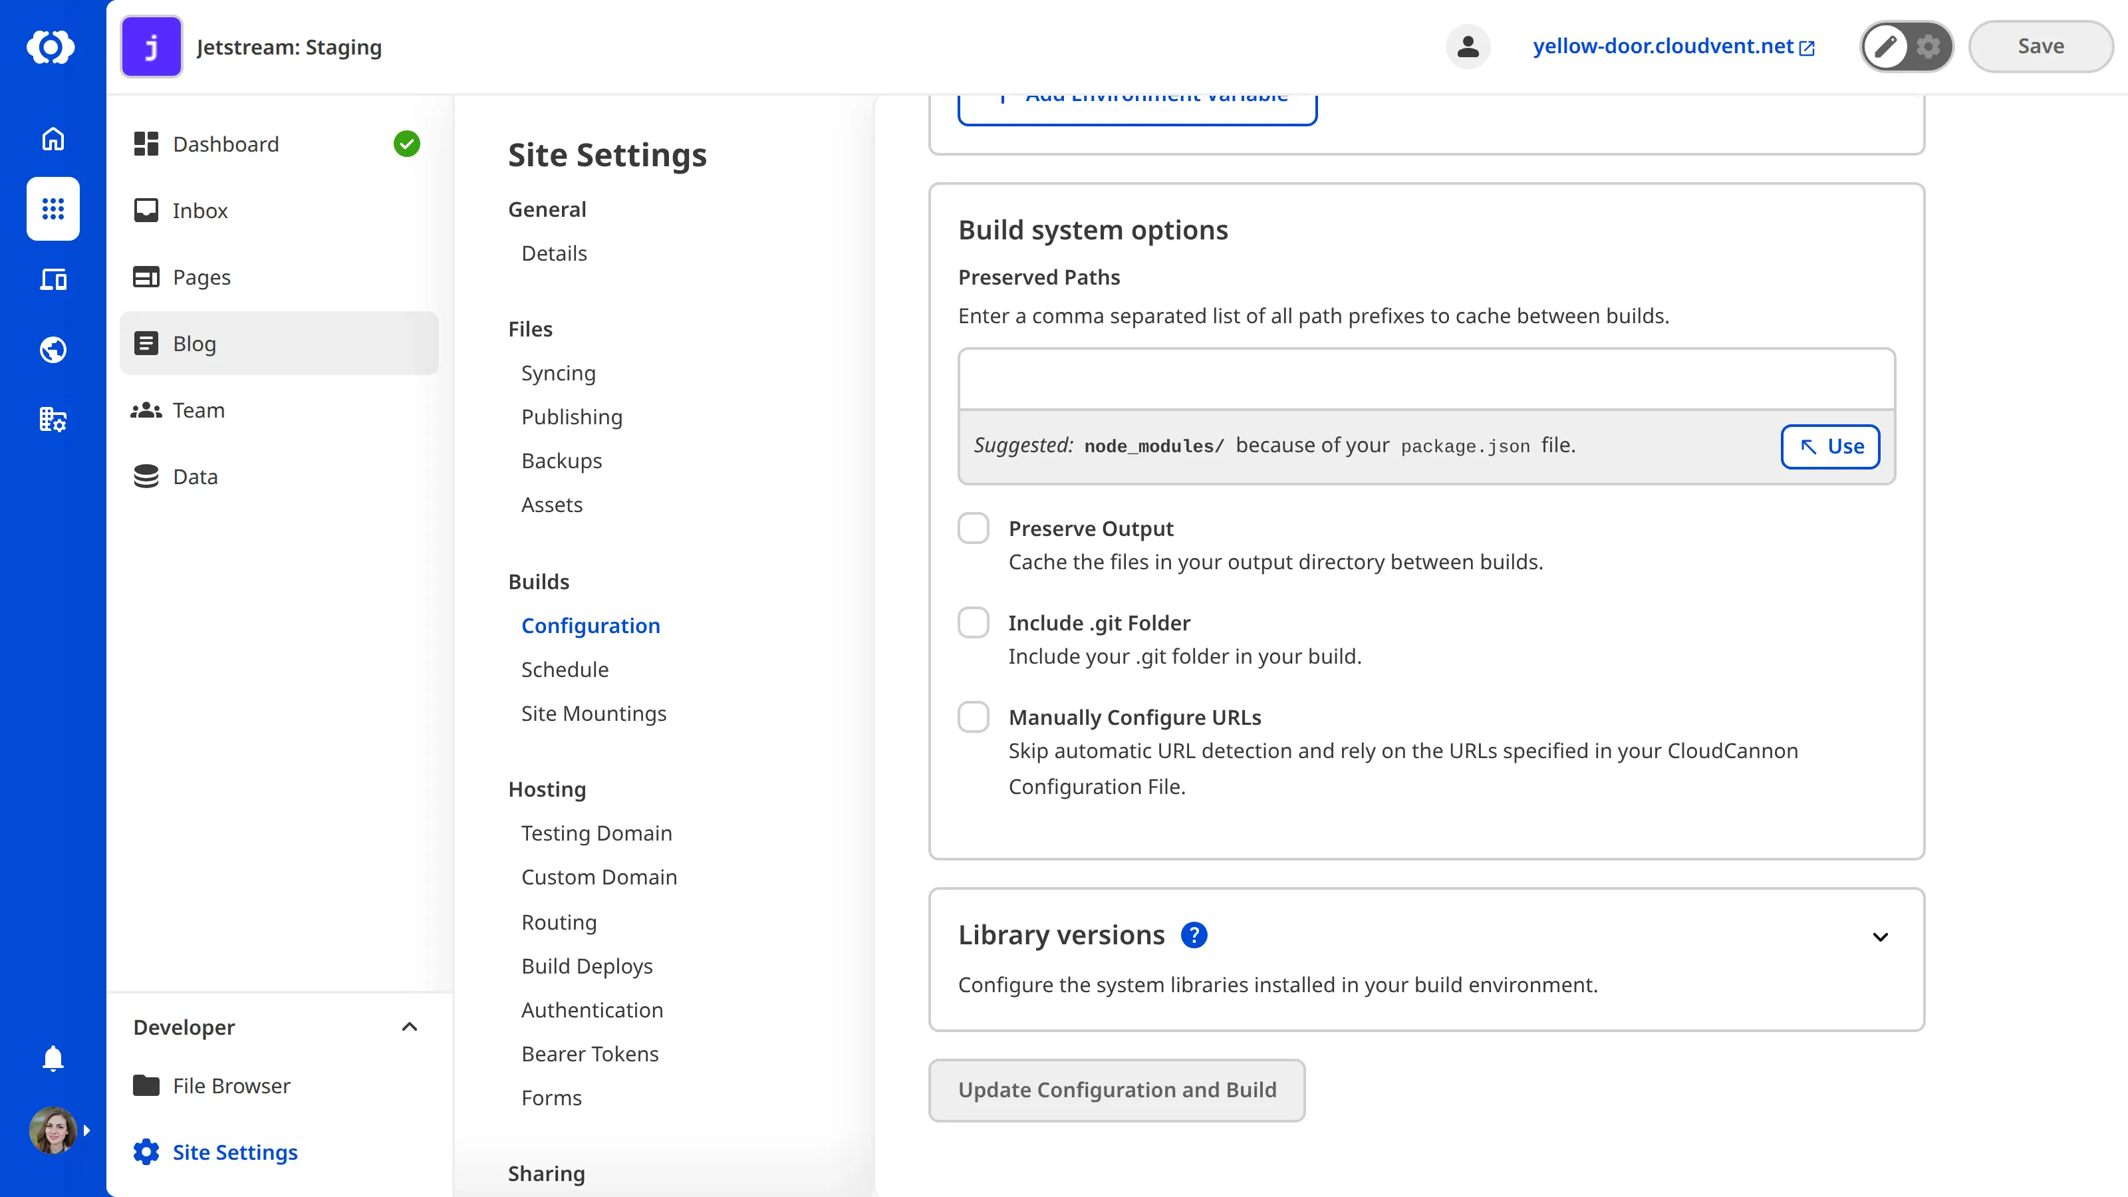Screen dimensions: 2128x1197
Task: Click the Update Configuration and Build button
Action: [1117, 1090]
